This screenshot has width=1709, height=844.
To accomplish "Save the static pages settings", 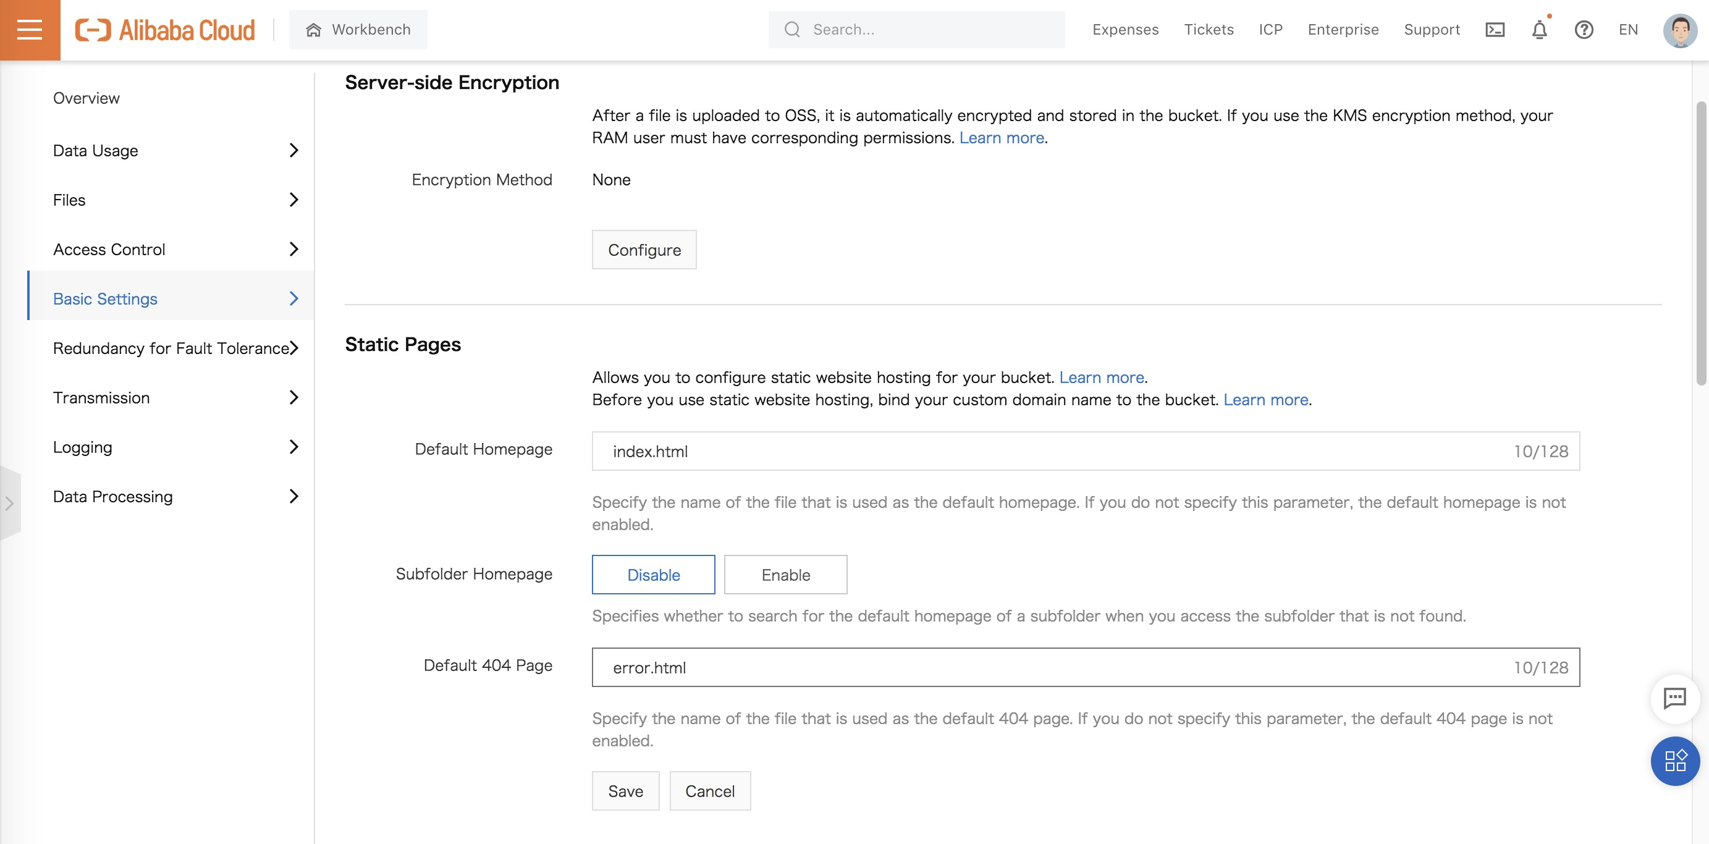I will tap(625, 791).
